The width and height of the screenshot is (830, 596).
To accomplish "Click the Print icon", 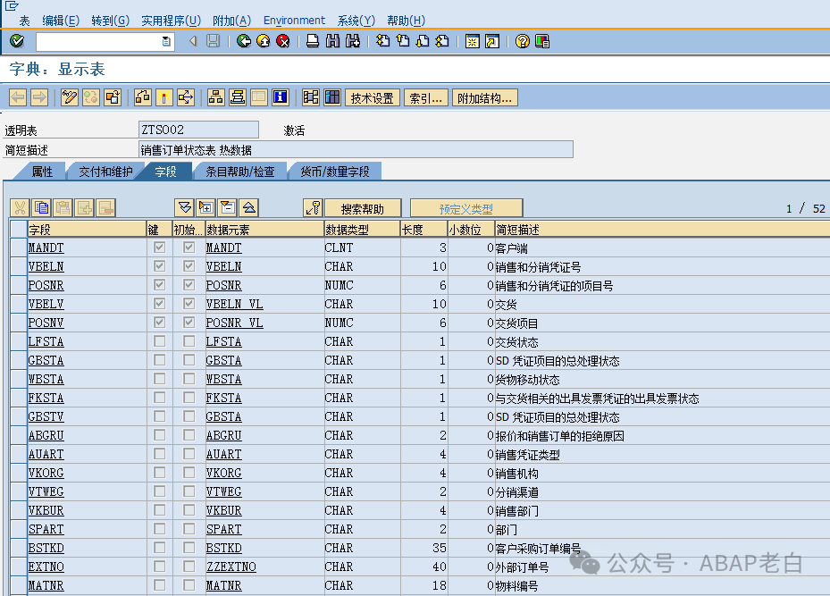I will [313, 41].
